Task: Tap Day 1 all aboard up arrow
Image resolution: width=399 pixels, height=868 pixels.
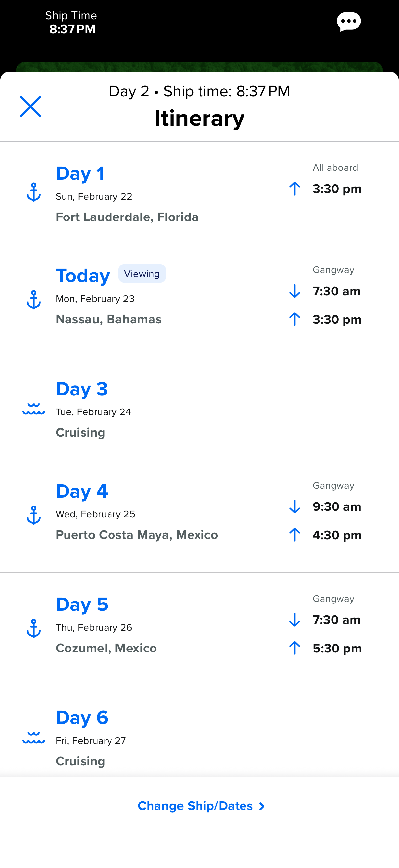Action: (x=295, y=189)
